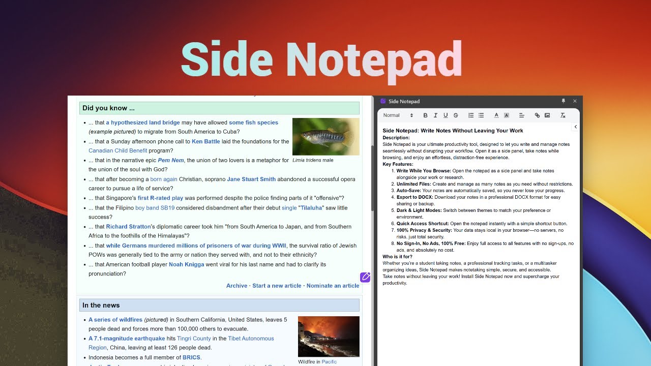This screenshot has width=651, height=366.
Task: Open the wildfire photo thumbnail
Action: 329,337
